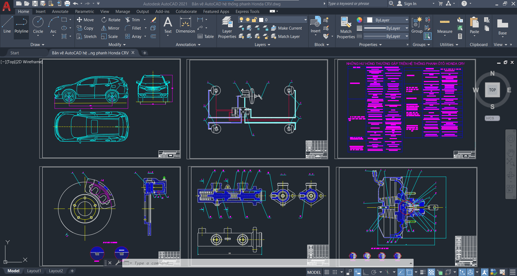517x276 pixels.
Task: Click the Copy tool
Action: [x=85, y=28]
